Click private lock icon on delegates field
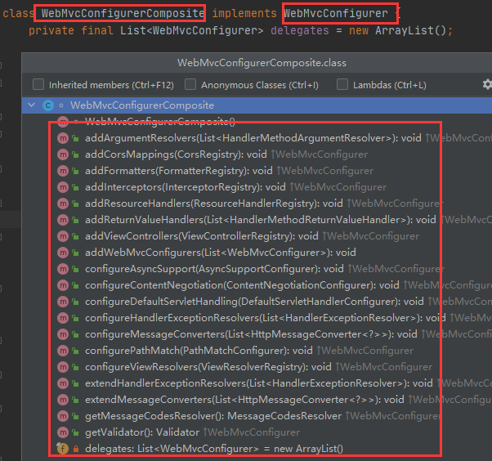The height and width of the screenshot is (461, 492). pyautogui.click(x=76, y=449)
